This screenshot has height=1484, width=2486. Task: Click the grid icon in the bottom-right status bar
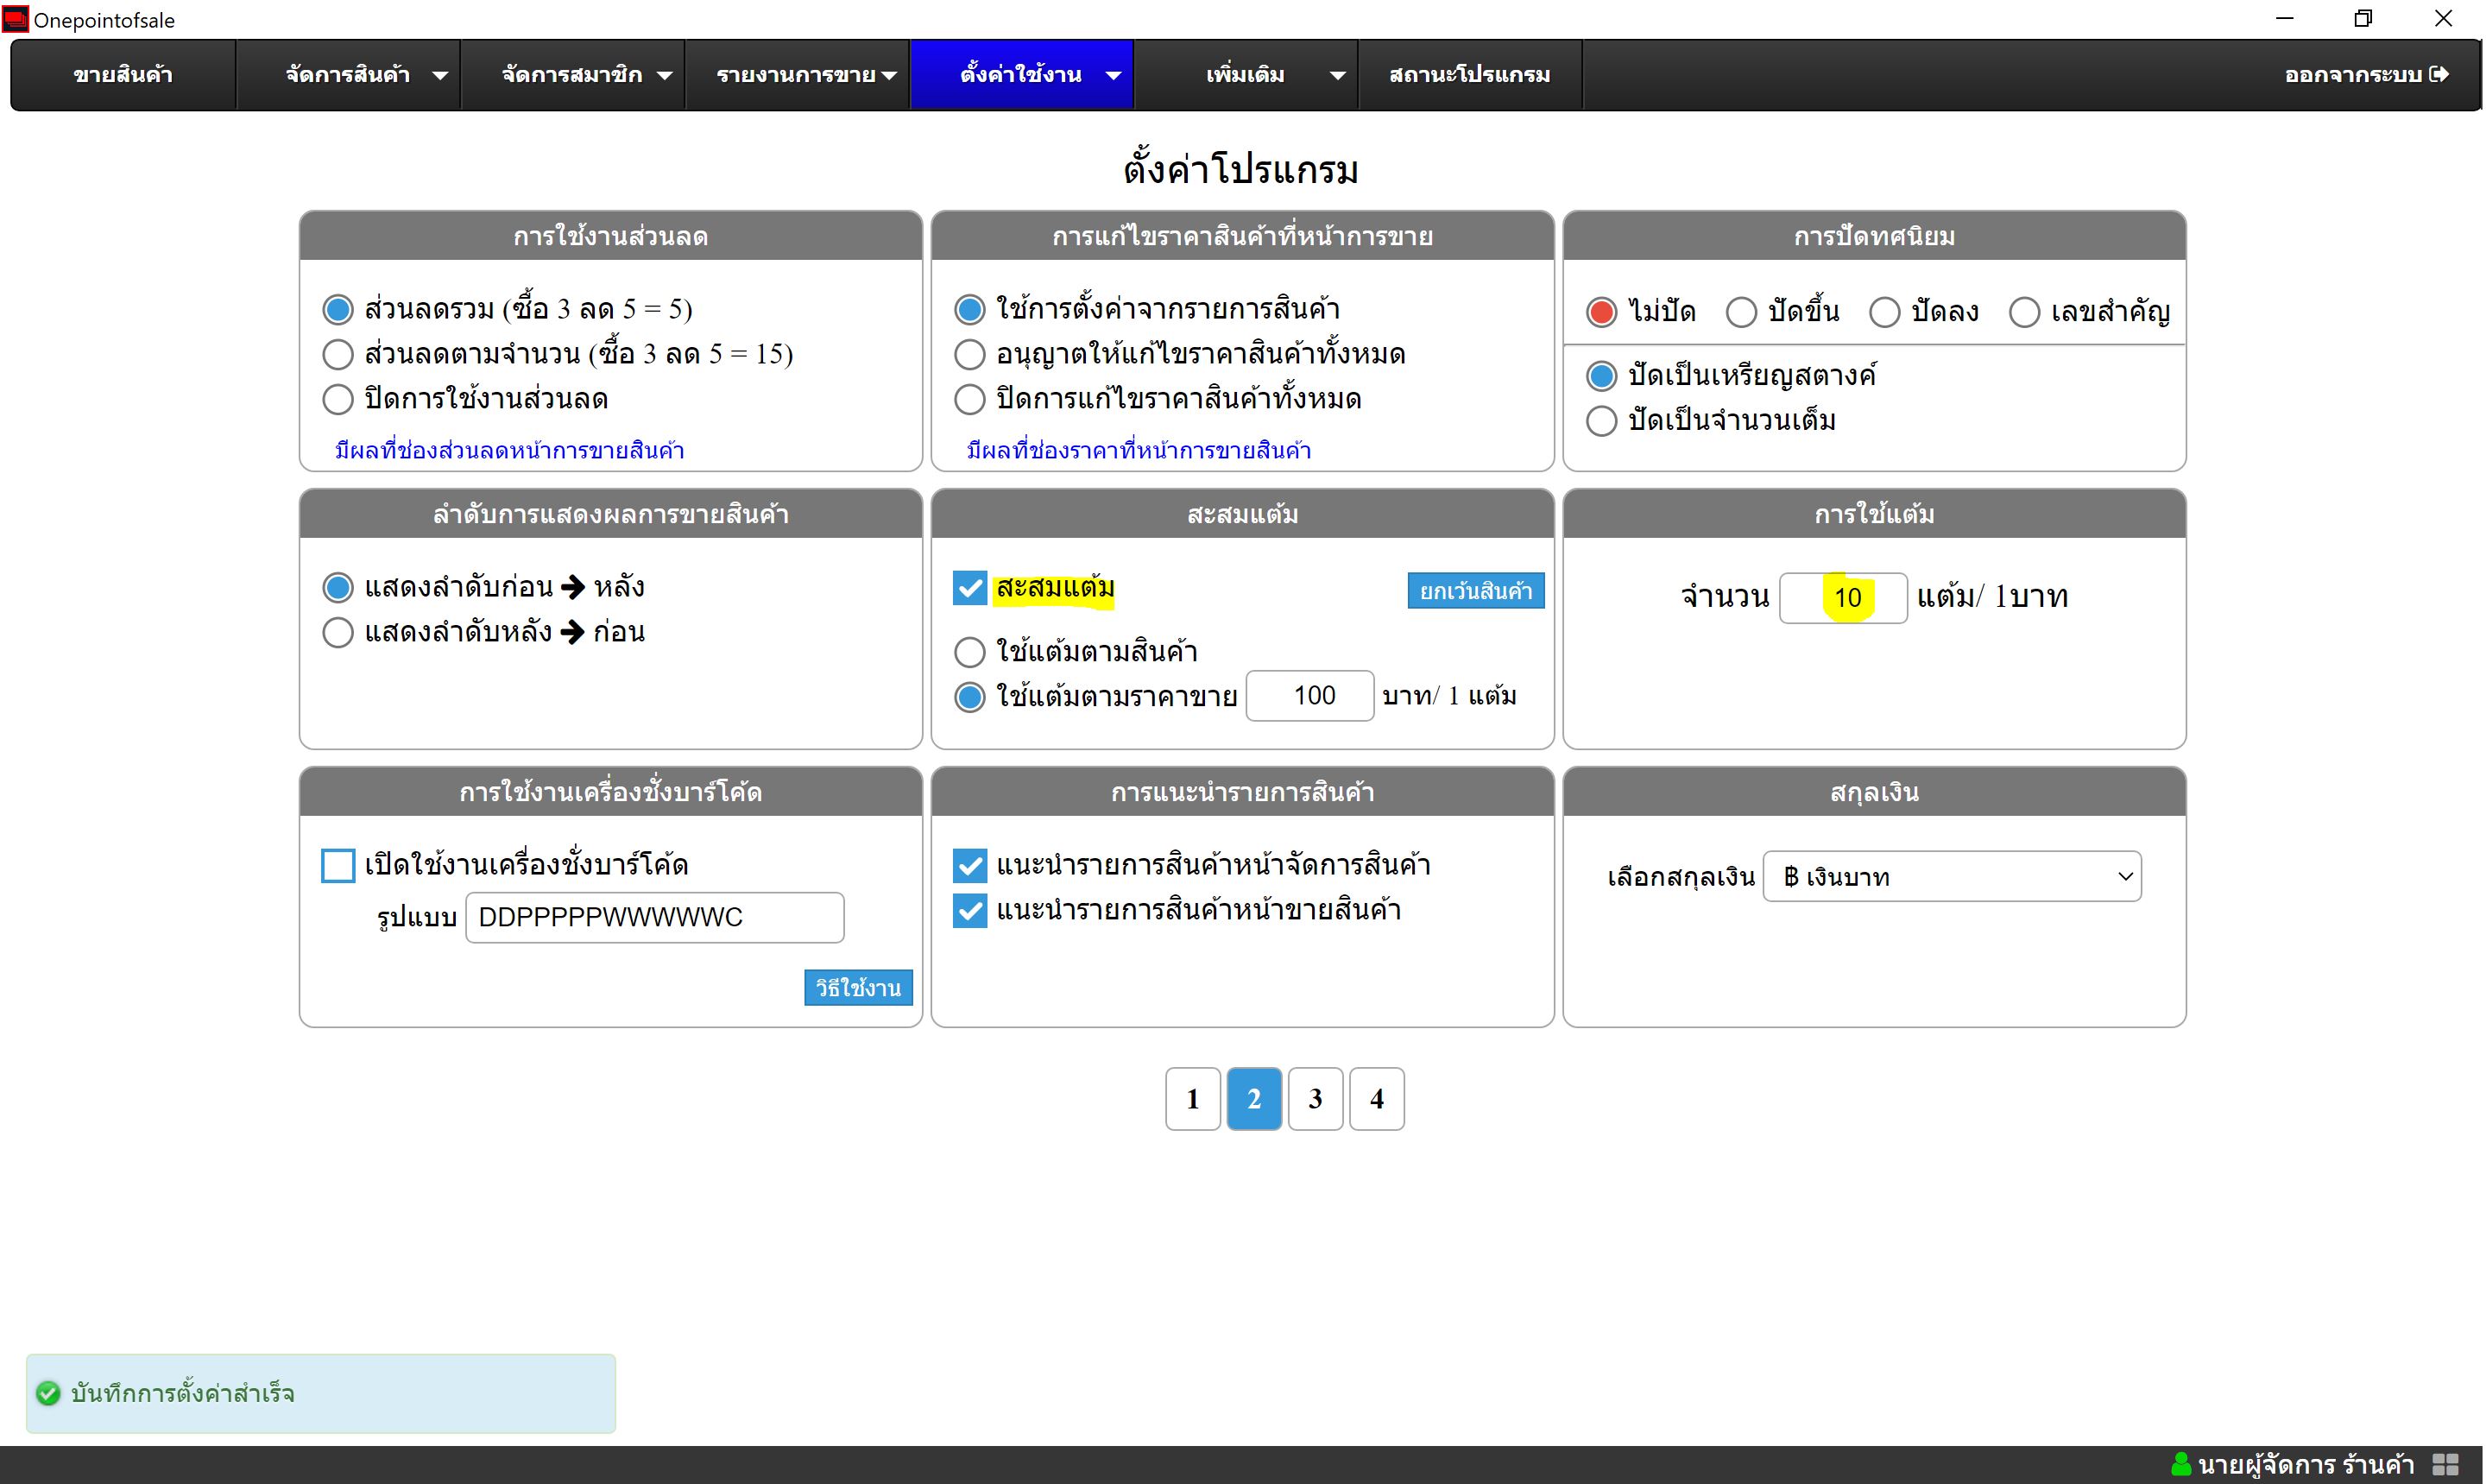2446,1465
